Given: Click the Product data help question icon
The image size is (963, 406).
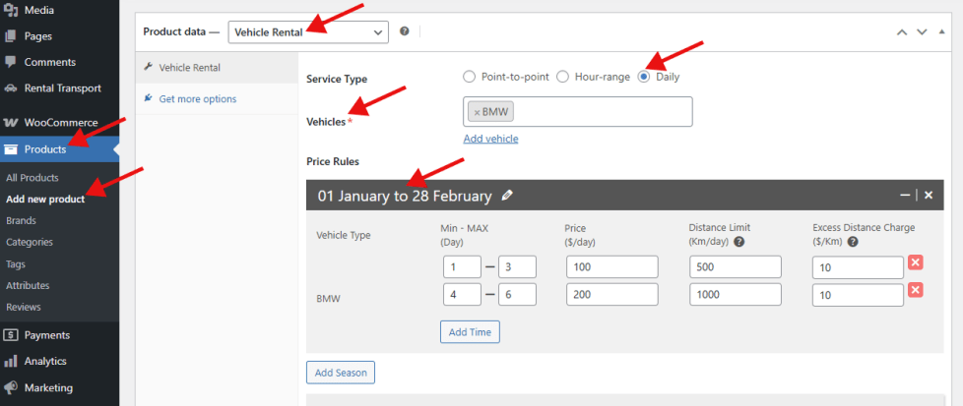Looking at the screenshot, I should (404, 31).
